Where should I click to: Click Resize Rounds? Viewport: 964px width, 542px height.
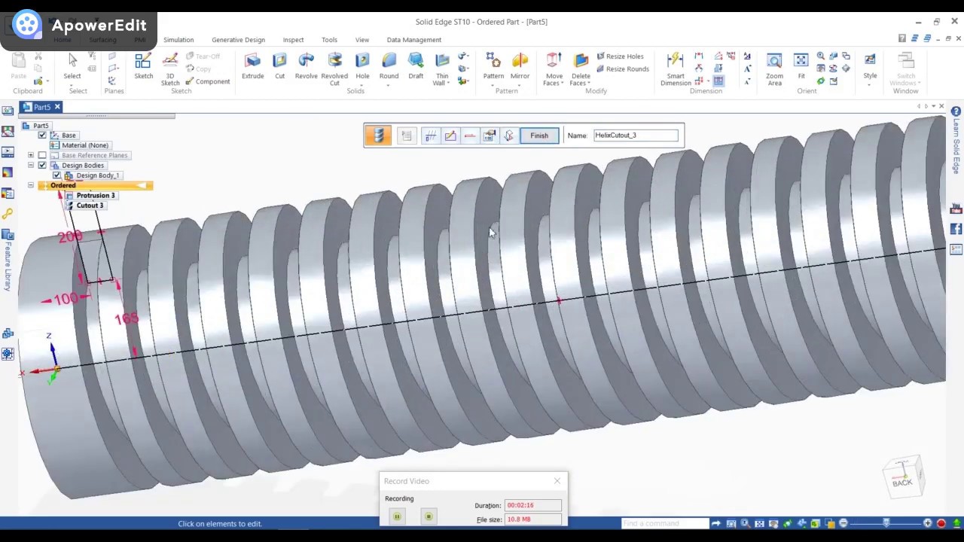622,69
